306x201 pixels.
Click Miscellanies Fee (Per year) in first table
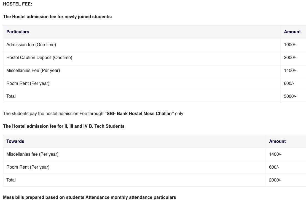click(x=33, y=71)
